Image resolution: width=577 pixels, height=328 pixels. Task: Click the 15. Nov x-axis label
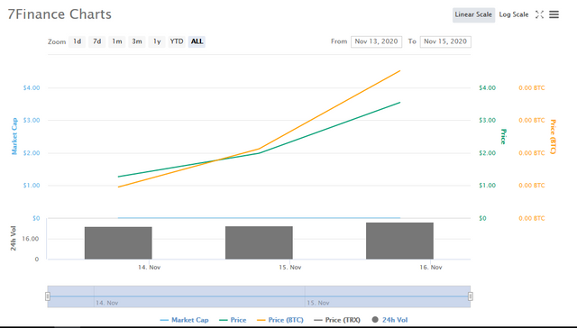[x=290, y=268]
